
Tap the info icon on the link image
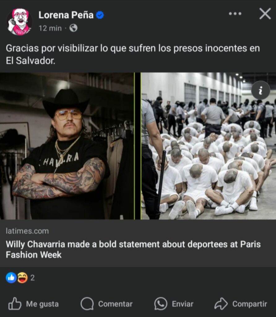pyautogui.click(x=261, y=90)
